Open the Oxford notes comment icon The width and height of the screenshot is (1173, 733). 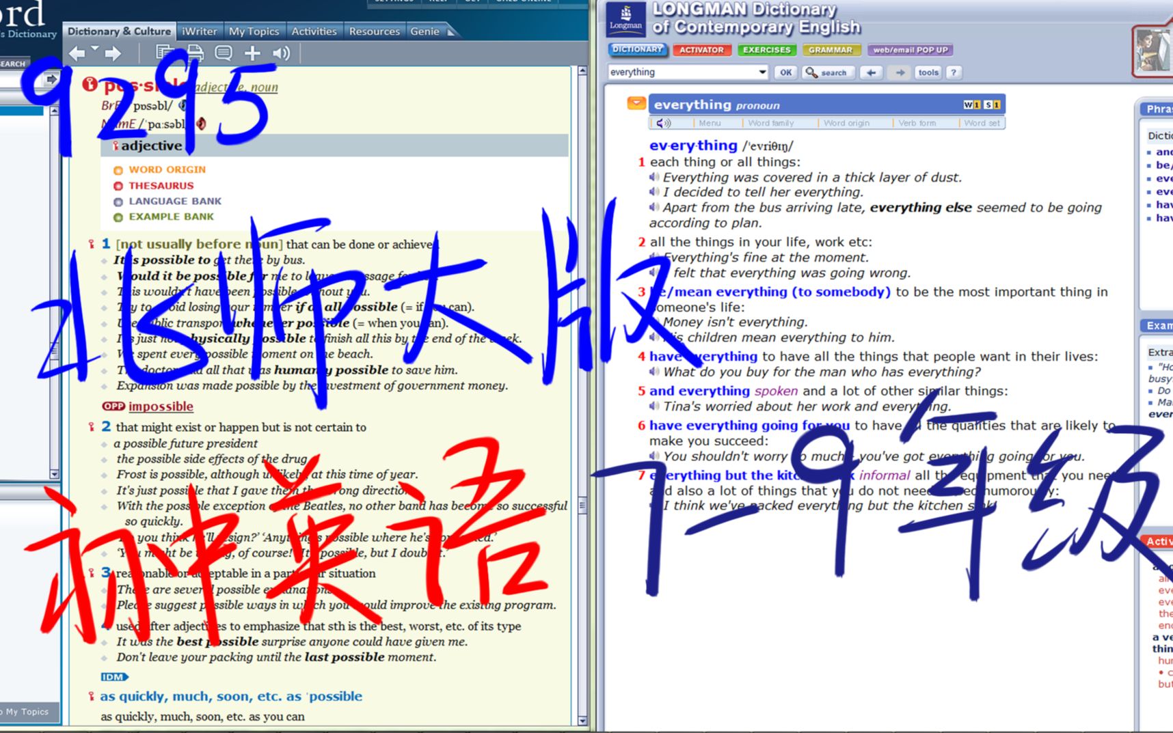224,53
